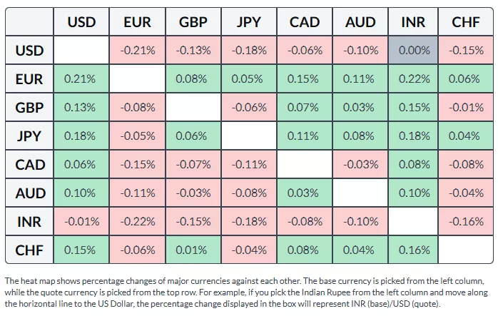Select the JPY row label on the left
The image size is (498, 316).
29,136
